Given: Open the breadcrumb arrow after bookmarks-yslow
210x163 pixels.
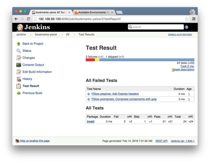Looking at the screenshot, I should pos(62,35).
